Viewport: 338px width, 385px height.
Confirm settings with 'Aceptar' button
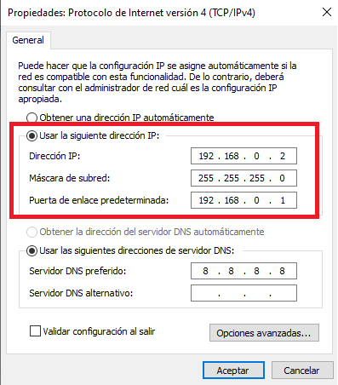tap(233, 371)
